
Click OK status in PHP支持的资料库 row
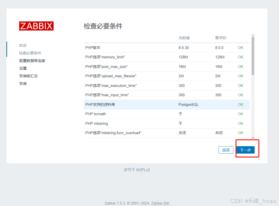(240, 105)
